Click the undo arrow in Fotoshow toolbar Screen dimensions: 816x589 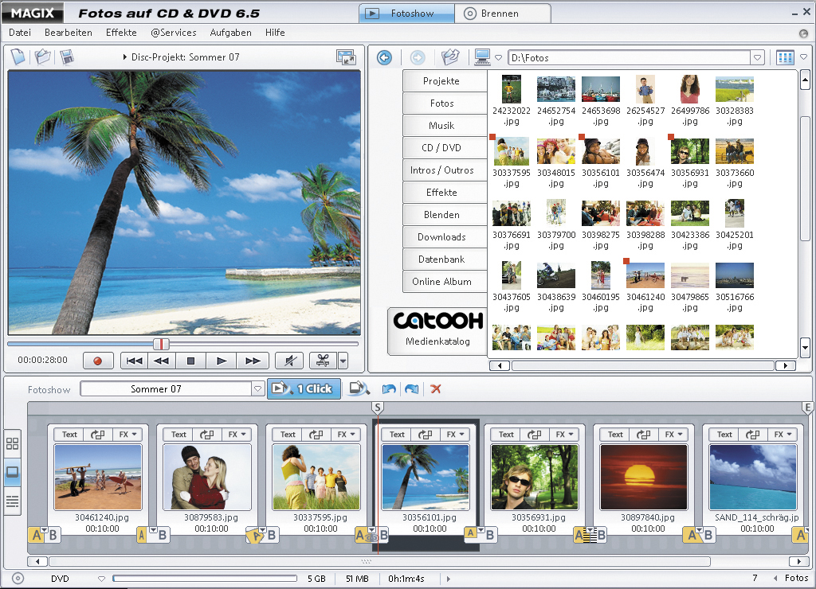tap(389, 389)
